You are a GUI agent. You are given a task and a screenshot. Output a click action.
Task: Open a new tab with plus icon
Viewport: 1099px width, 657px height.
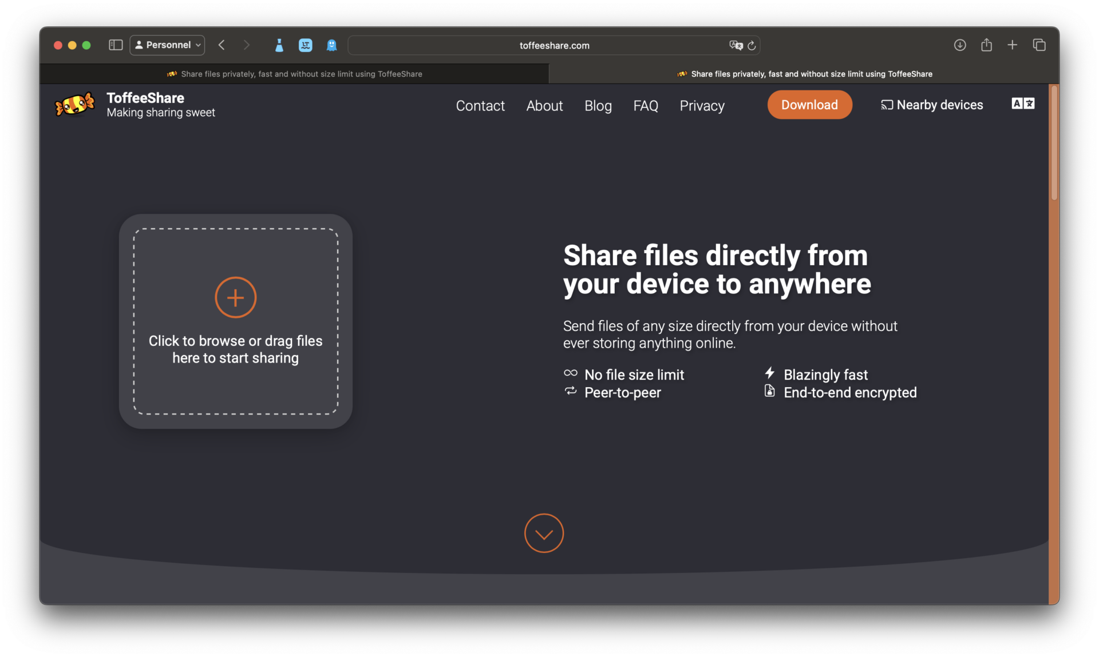pyautogui.click(x=1013, y=45)
